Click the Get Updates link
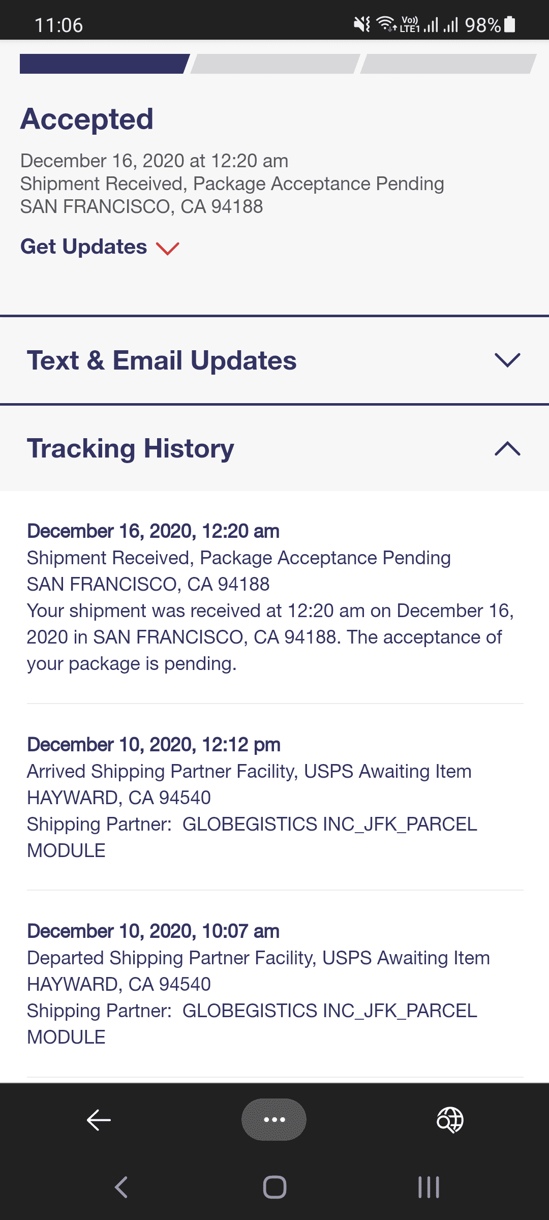Image resolution: width=549 pixels, height=1220 pixels. [x=83, y=247]
